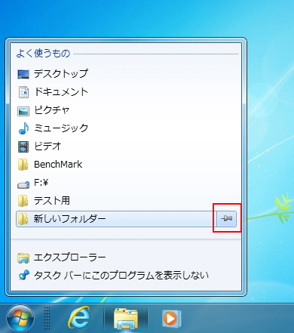
Task: Click the デスクトップ monitor icon
Action: pos(23,74)
